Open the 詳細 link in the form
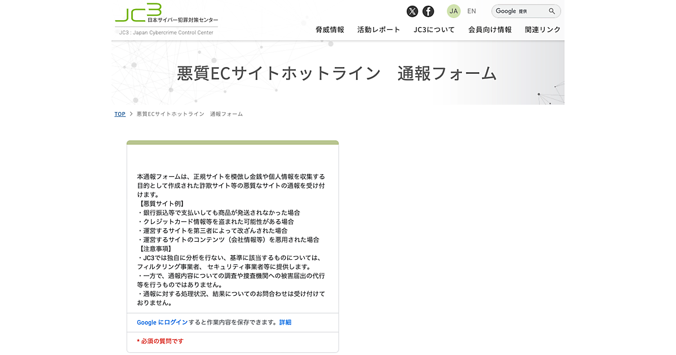 286,322
